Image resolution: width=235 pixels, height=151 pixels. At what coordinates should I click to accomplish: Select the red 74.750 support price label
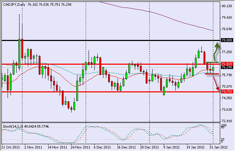click(x=227, y=91)
